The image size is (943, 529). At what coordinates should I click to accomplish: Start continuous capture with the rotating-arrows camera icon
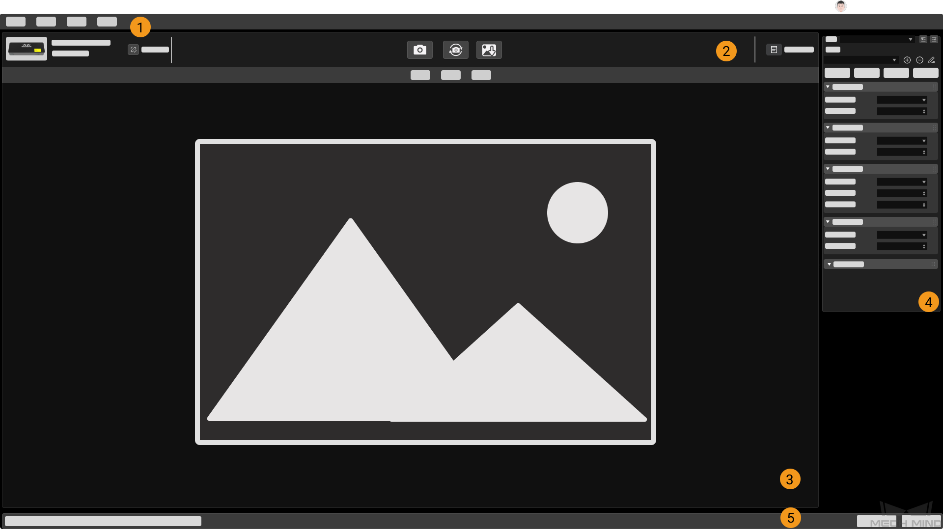tap(456, 50)
